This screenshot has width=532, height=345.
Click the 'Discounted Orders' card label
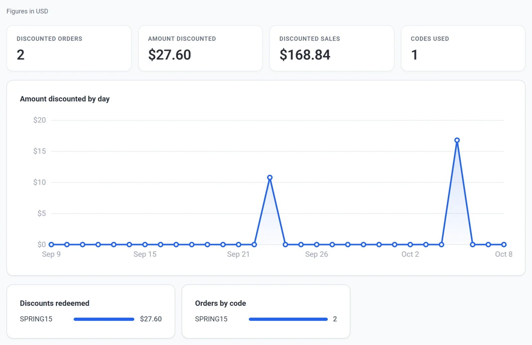(50, 39)
